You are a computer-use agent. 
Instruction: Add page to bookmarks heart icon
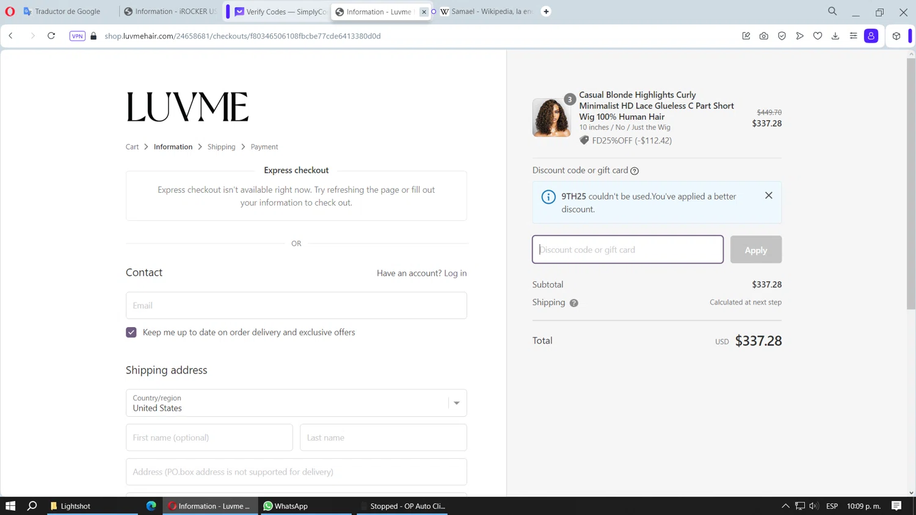(x=818, y=36)
